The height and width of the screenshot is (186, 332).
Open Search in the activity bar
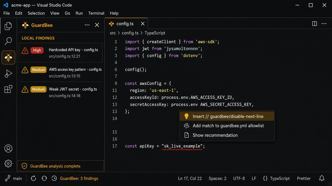(8, 41)
